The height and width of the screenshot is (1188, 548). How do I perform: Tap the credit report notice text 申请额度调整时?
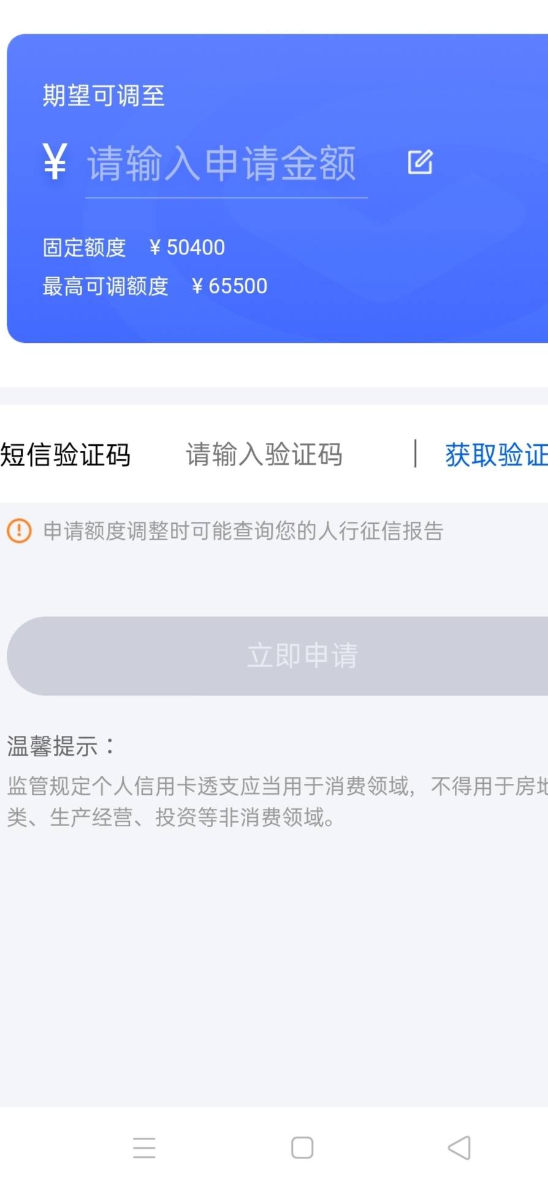click(243, 531)
